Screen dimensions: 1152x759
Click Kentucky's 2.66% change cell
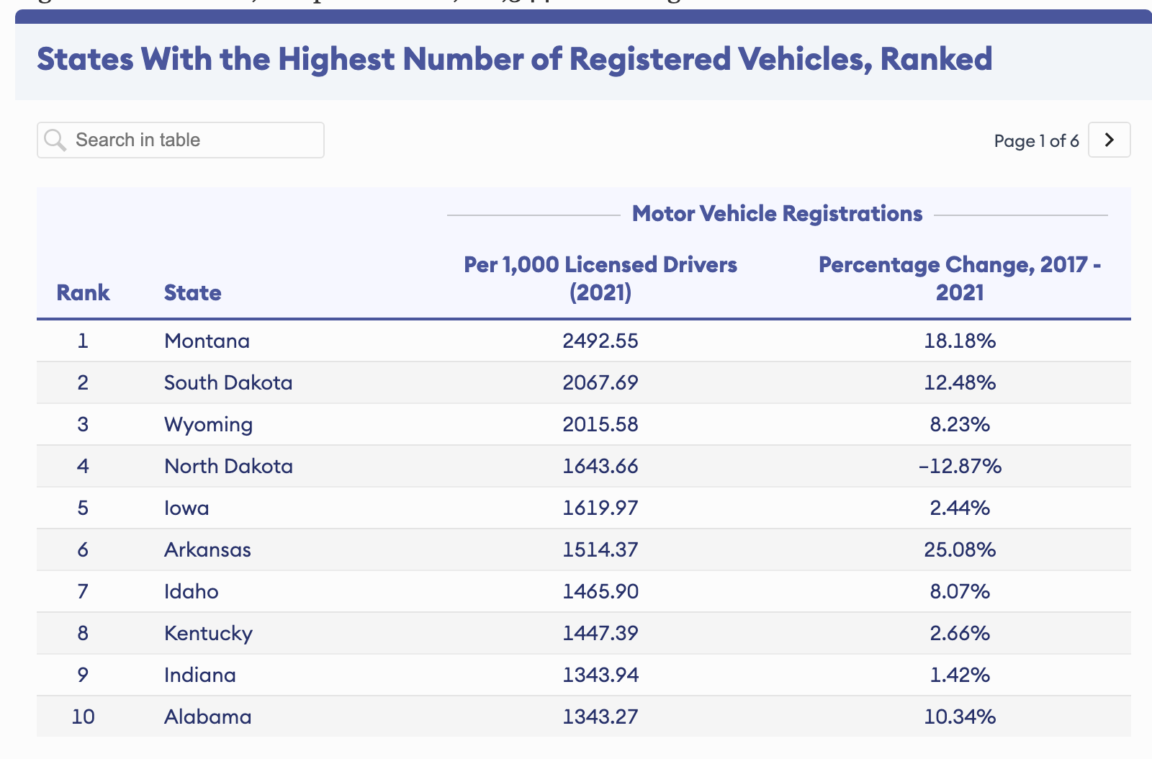[960, 633]
